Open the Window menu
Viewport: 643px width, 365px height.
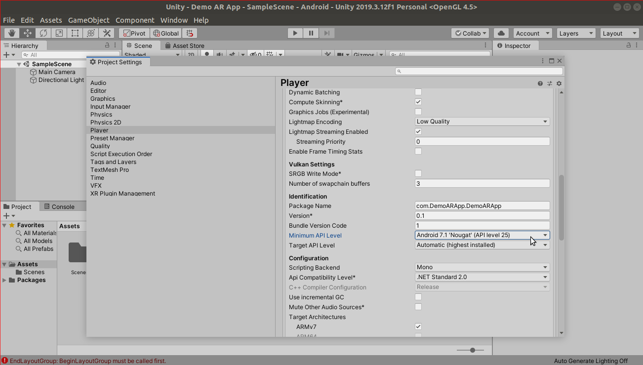click(x=174, y=20)
